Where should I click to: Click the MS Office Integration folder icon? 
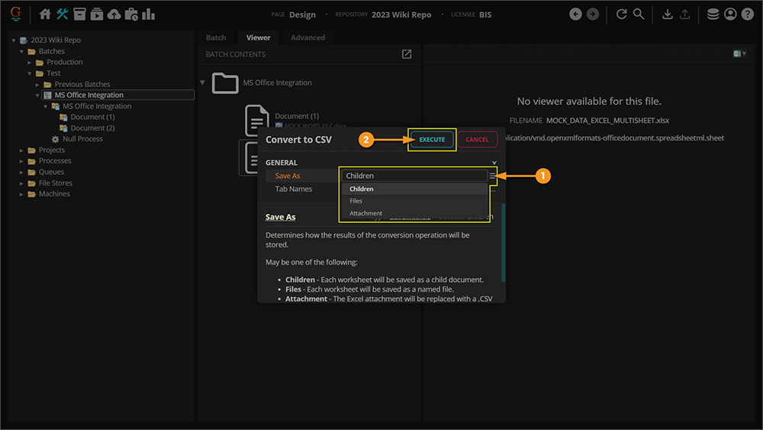[x=225, y=82]
